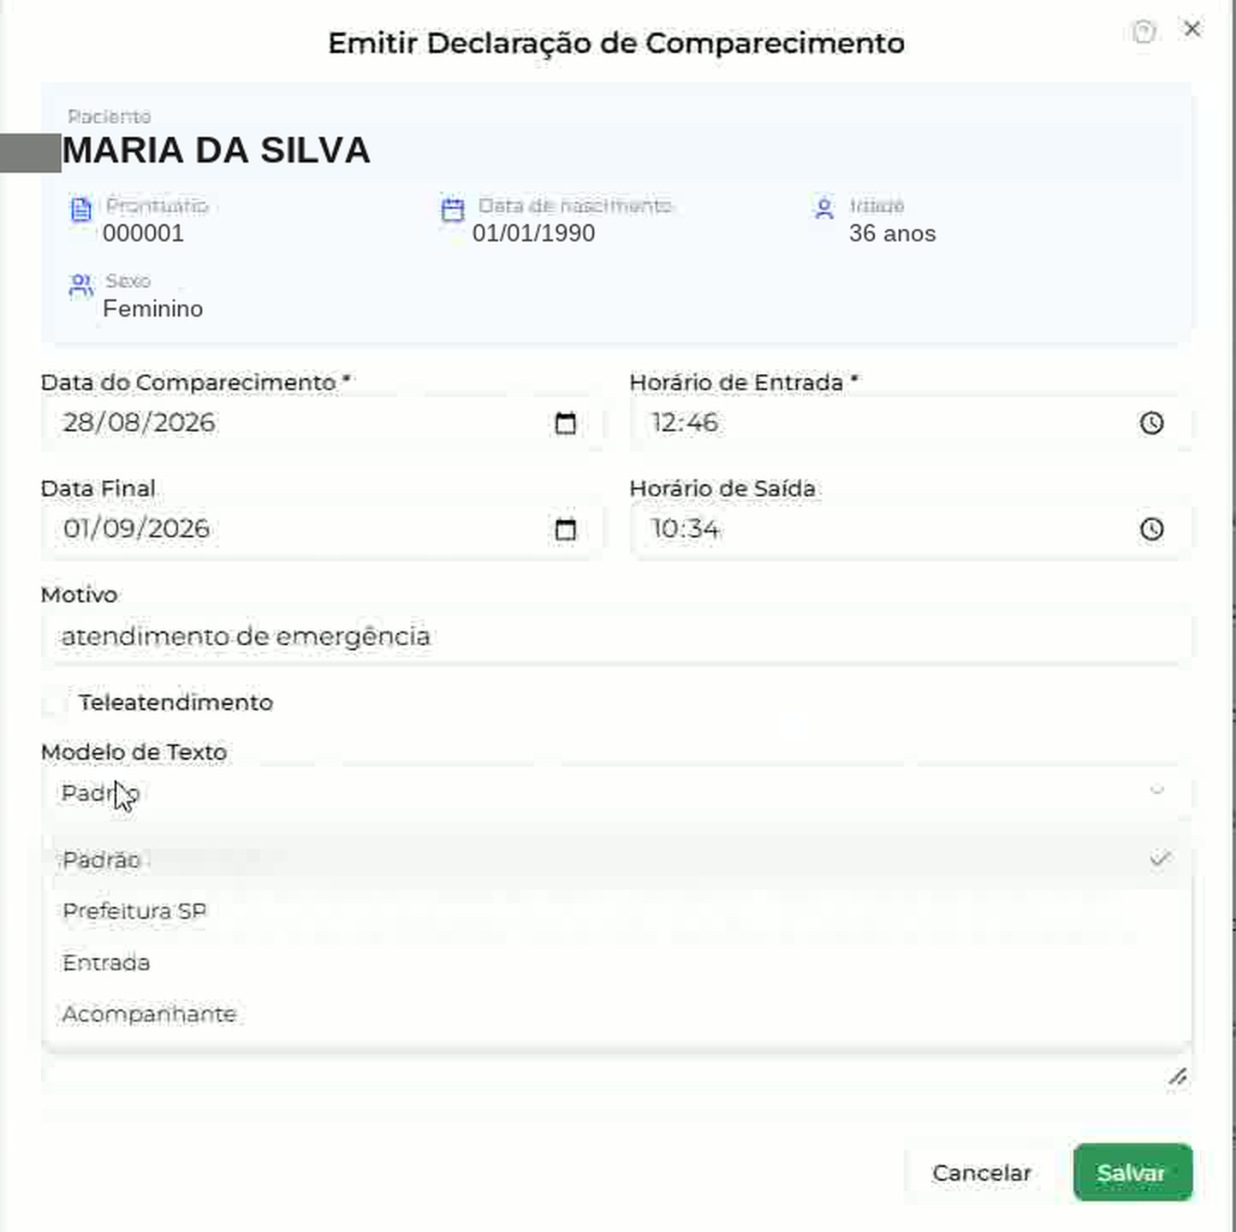Edit the Motivo text field
The image size is (1236, 1232).
point(616,637)
